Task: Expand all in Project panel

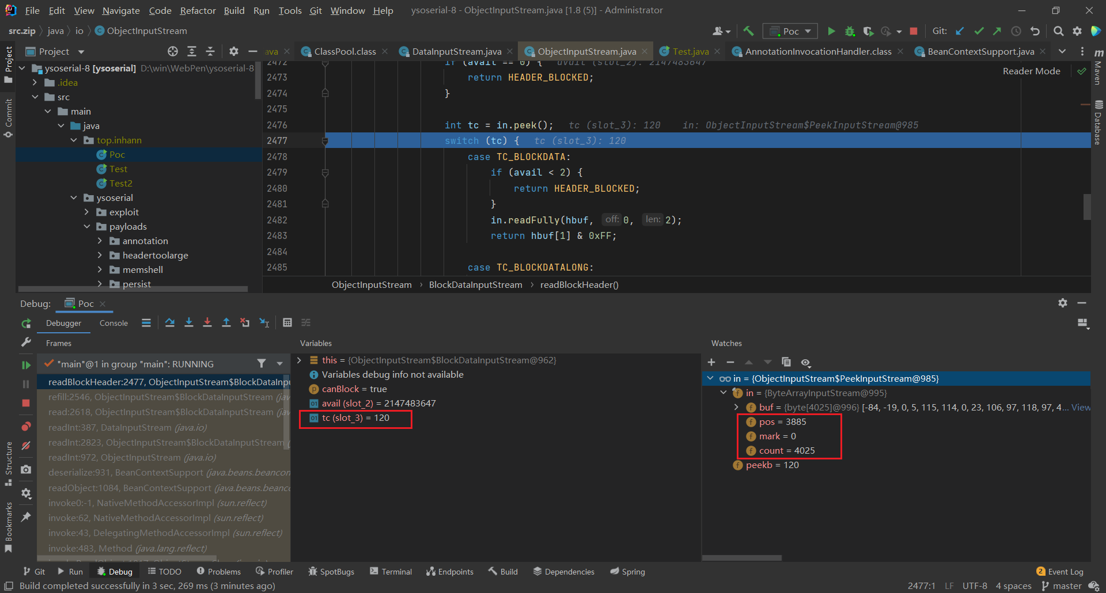Action: pos(192,51)
